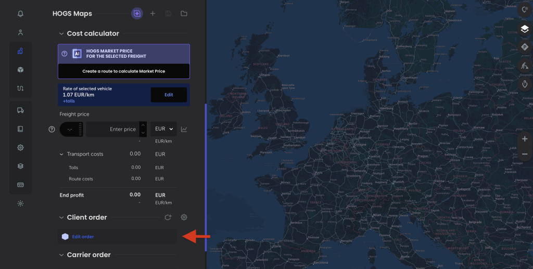Open the book icon in sidebar

pos(20,129)
